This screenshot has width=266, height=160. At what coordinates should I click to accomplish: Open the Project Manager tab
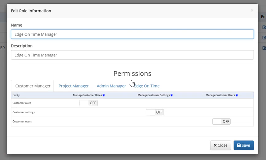tap(74, 86)
